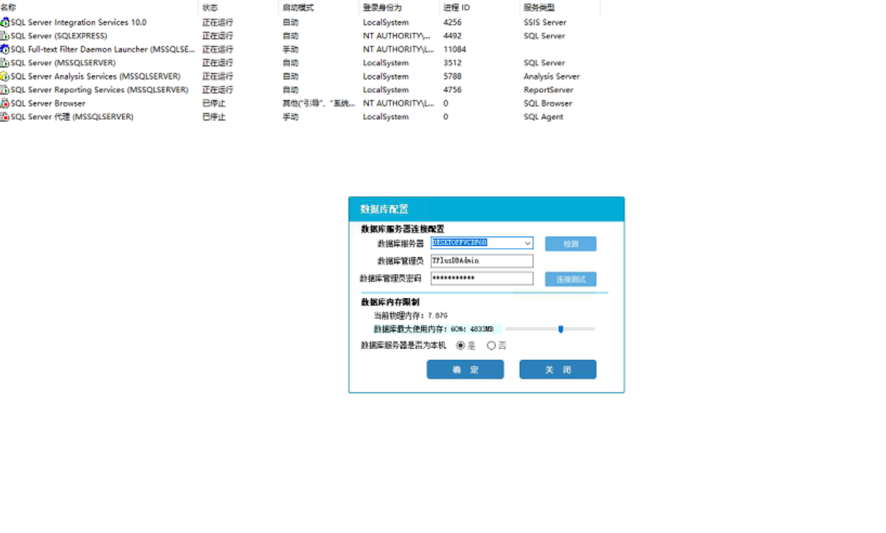Click the SQL Full-text Filter Daemon Launcher icon
Screen dimensions: 886x533
(x=4, y=50)
